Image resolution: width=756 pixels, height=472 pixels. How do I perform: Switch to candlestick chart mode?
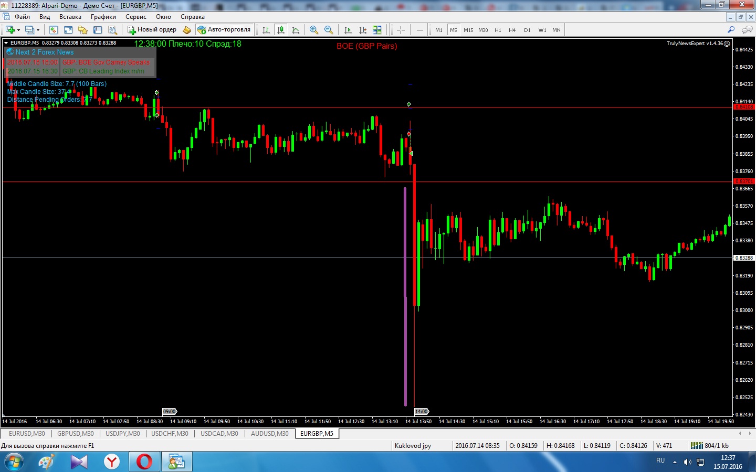pyautogui.click(x=281, y=30)
